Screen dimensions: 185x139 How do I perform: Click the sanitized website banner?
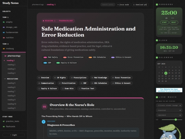169,90
